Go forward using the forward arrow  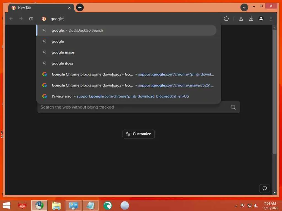pos(21,19)
